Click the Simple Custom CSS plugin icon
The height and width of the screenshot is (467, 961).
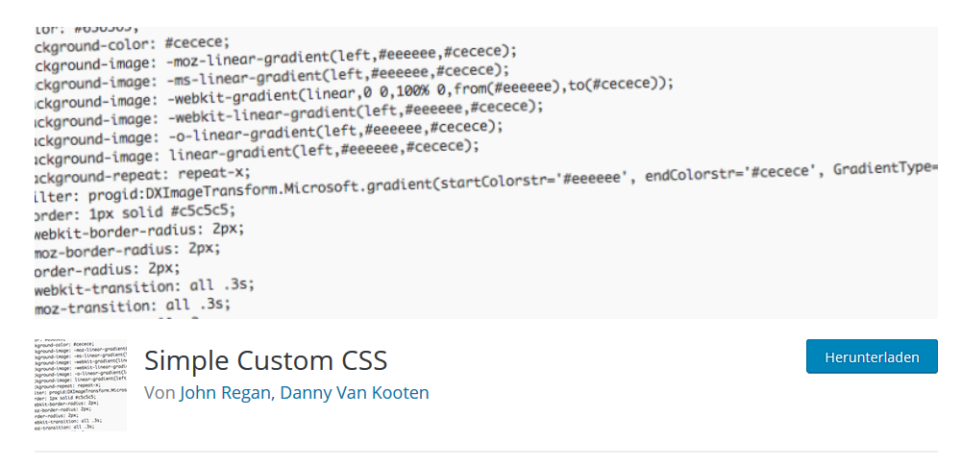pos(81,385)
